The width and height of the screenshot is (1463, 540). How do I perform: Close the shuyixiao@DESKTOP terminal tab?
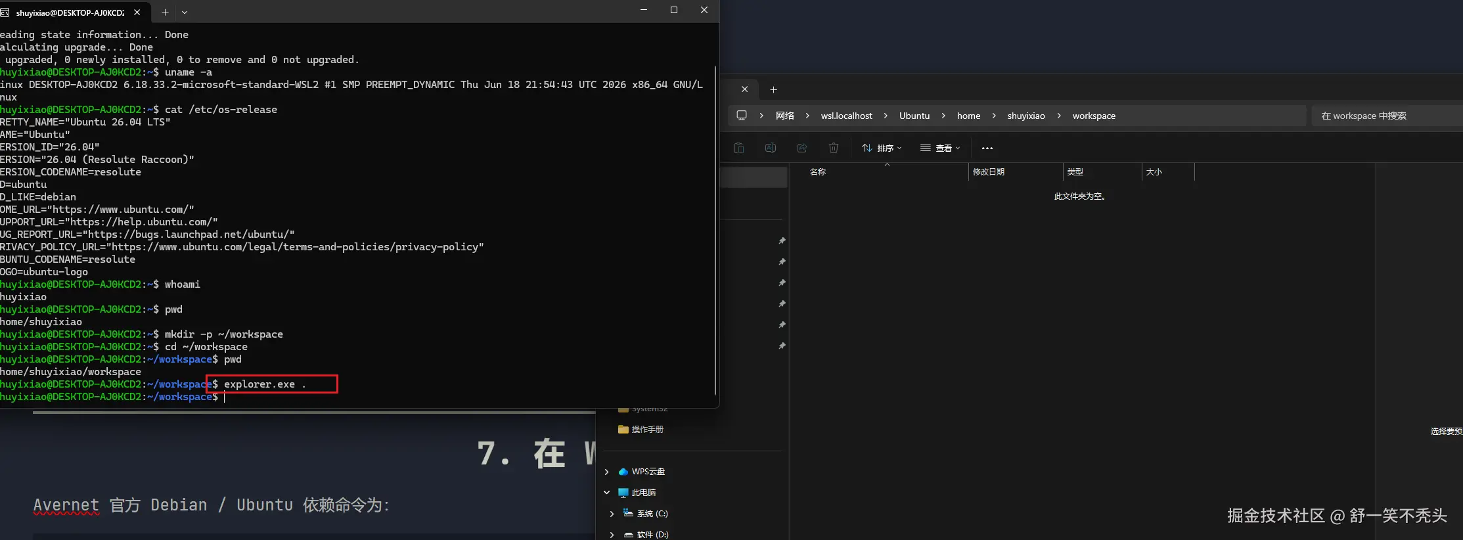pyautogui.click(x=137, y=12)
